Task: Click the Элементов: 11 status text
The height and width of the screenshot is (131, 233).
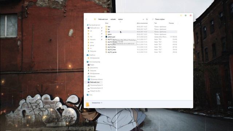Action: tap(97, 103)
